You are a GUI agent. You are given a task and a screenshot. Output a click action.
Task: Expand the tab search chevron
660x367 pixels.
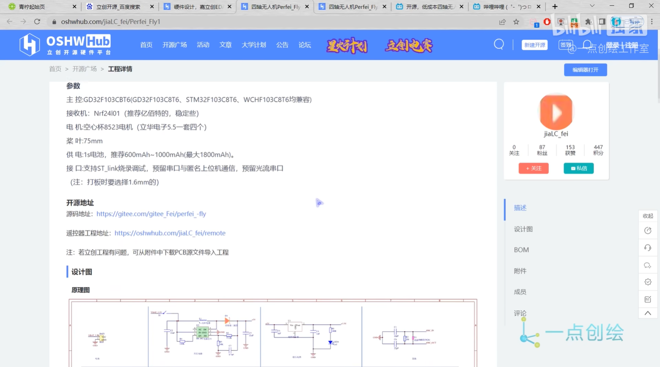click(x=592, y=6)
